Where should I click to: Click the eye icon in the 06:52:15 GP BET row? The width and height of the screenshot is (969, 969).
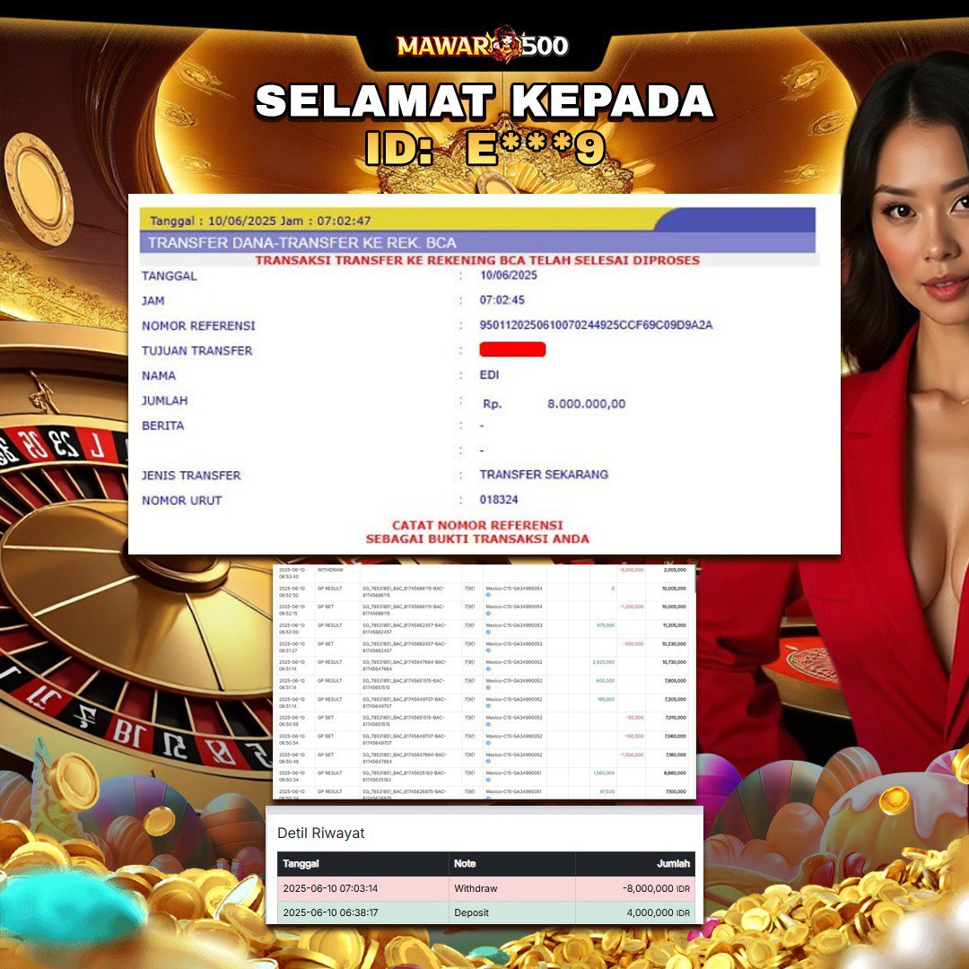pyautogui.click(x=488, y=614)
